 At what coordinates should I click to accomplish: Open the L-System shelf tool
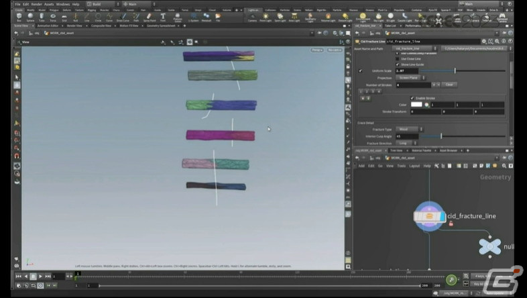pos(194,17)
